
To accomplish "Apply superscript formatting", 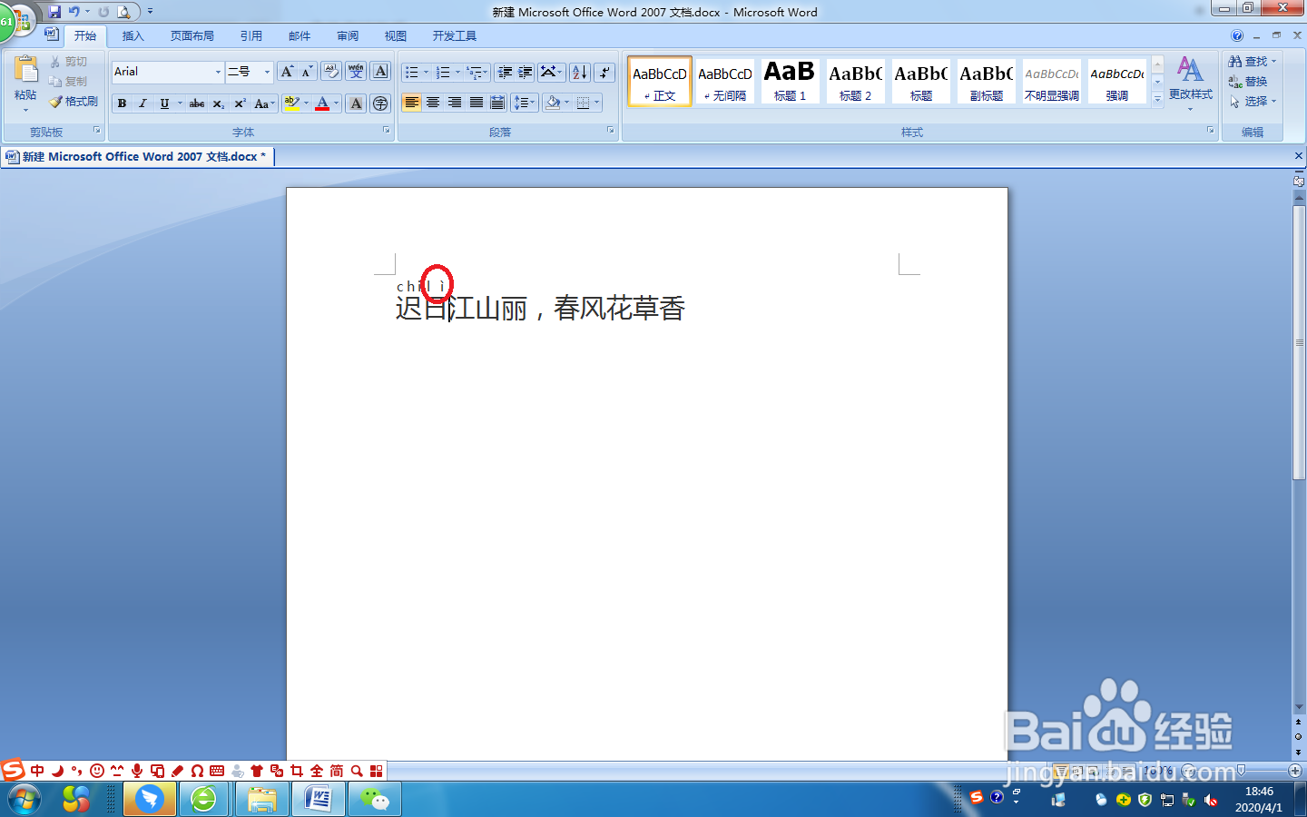I will click(x=238, y=103).
